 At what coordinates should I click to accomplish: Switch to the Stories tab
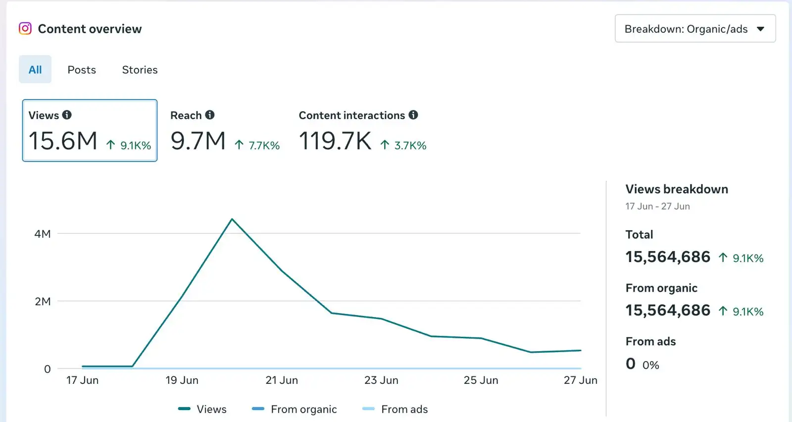[x=140, y=70]
